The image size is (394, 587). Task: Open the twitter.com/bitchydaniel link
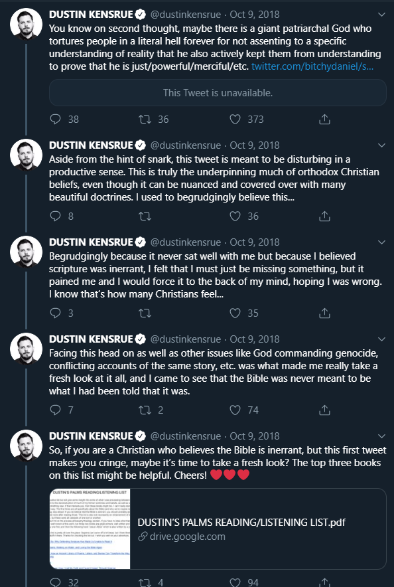click(312, 66)
